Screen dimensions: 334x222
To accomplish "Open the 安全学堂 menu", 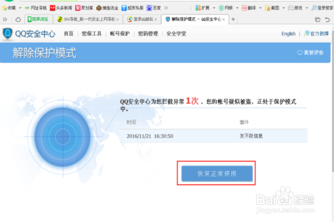I will (176, 34).
